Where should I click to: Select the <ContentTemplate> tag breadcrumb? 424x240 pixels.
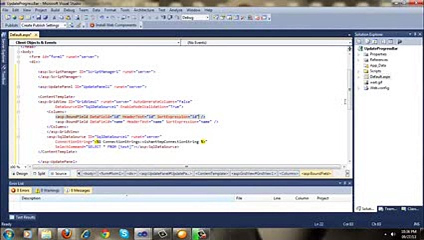212,174
